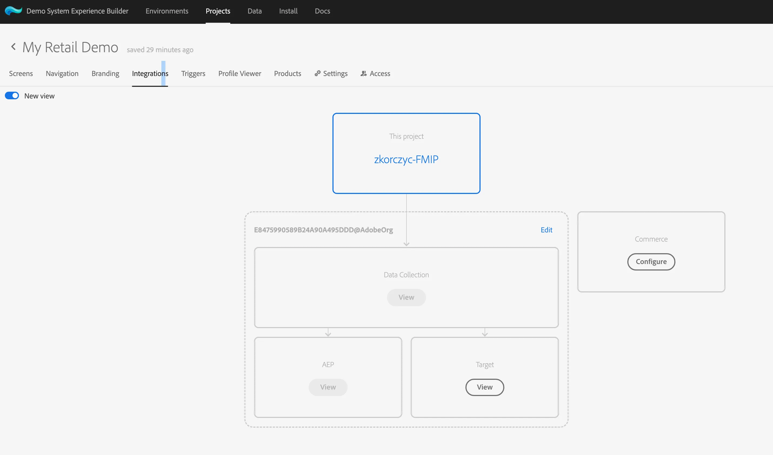This screenshot has height=455, width=773.
Task: Click the zkorczyc-FMIP project link
Action: point(406,159)
